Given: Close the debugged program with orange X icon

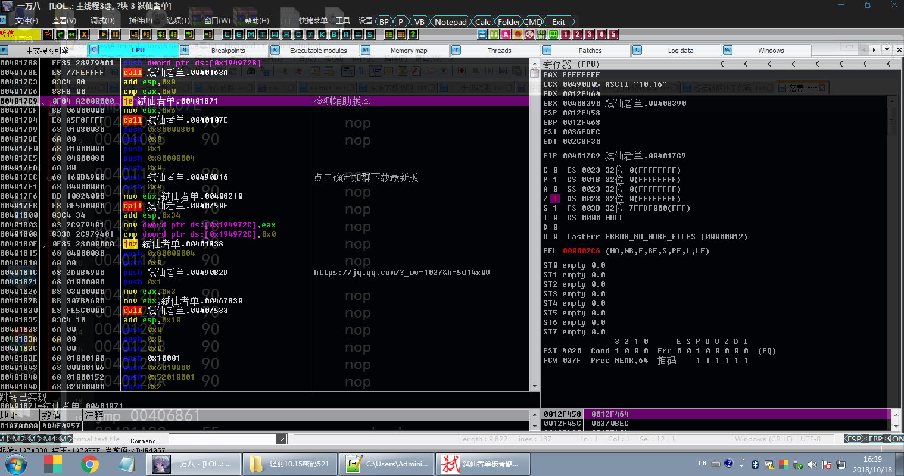Looking at the screenshot, I should [x=84, y=34].
